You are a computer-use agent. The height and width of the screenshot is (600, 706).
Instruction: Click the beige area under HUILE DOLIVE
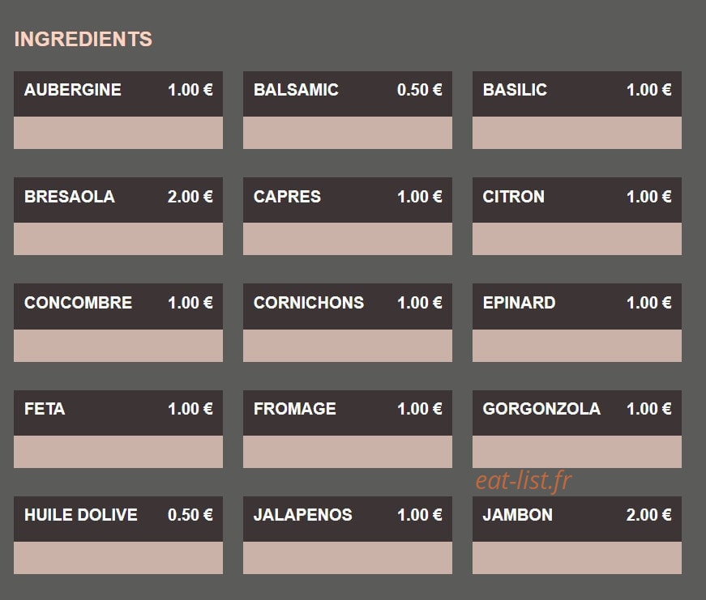click(x=118, y=558)
